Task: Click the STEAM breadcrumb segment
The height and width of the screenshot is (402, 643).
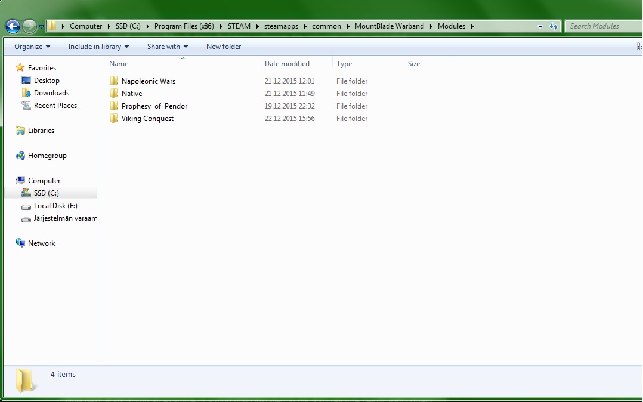Action: click(239, 26)
